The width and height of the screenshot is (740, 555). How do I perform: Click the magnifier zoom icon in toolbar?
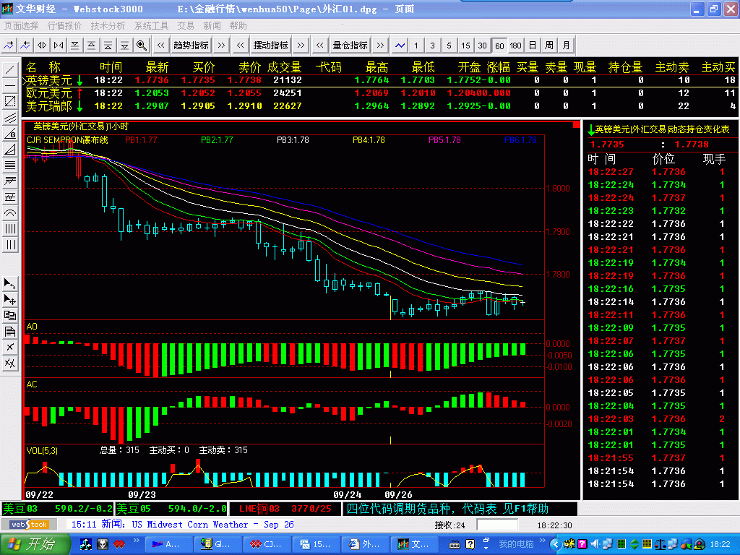click(x=141, y=46)
